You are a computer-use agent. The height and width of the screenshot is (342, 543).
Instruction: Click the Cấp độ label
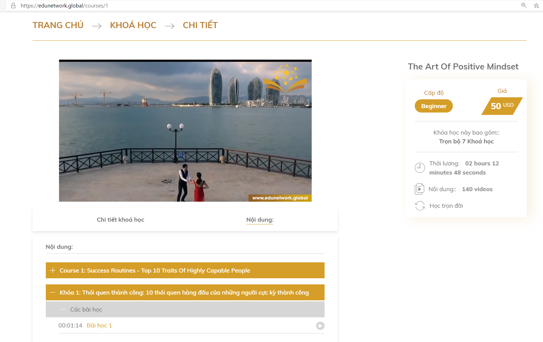(x=434, y=93)
